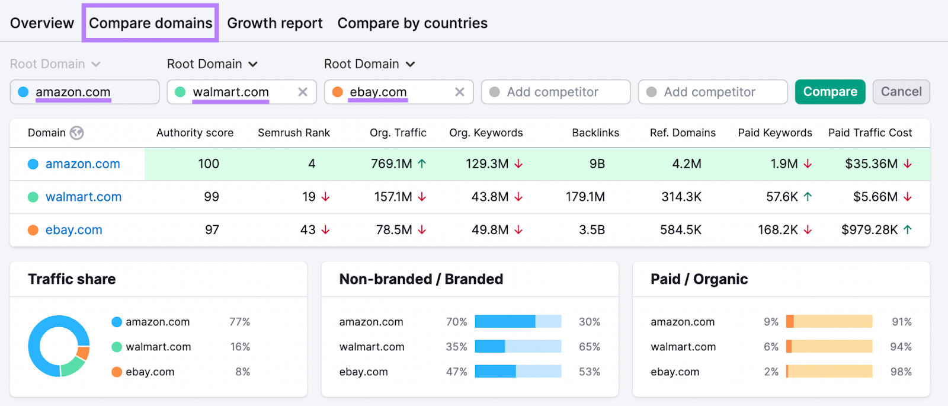Expand Root Domain dropdown above ebay.com

tap(369, 64)
